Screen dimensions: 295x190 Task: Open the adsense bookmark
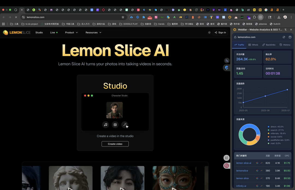click(x=261, y=24)
